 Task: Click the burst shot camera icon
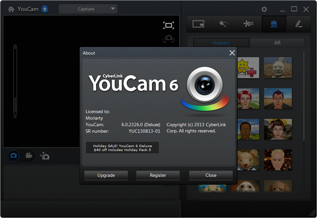coord(45,156)
